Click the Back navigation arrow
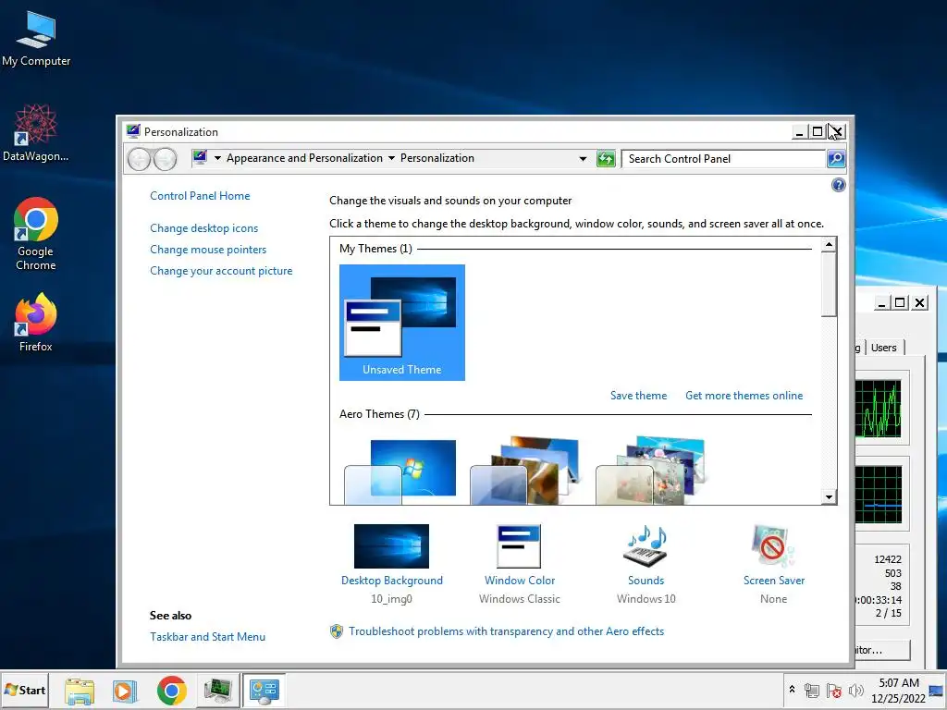The image size is (947, 710). [139, 159]
